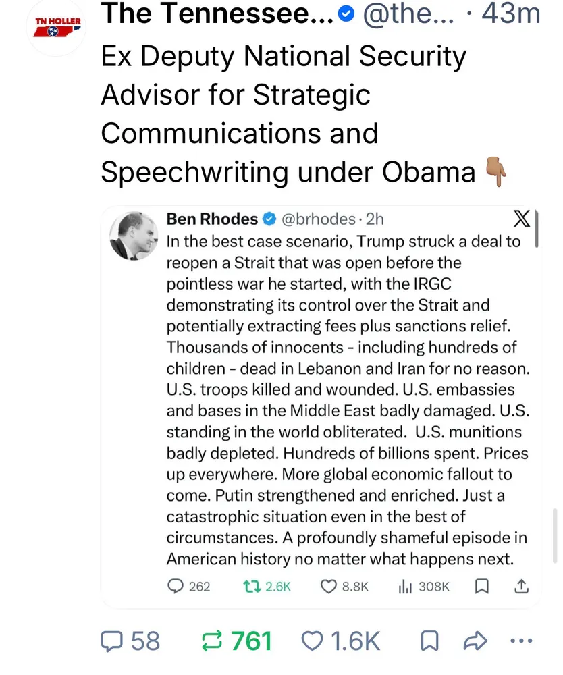Share the post with the arrow icon
The image size is (563, 675).
click(477, 640)
